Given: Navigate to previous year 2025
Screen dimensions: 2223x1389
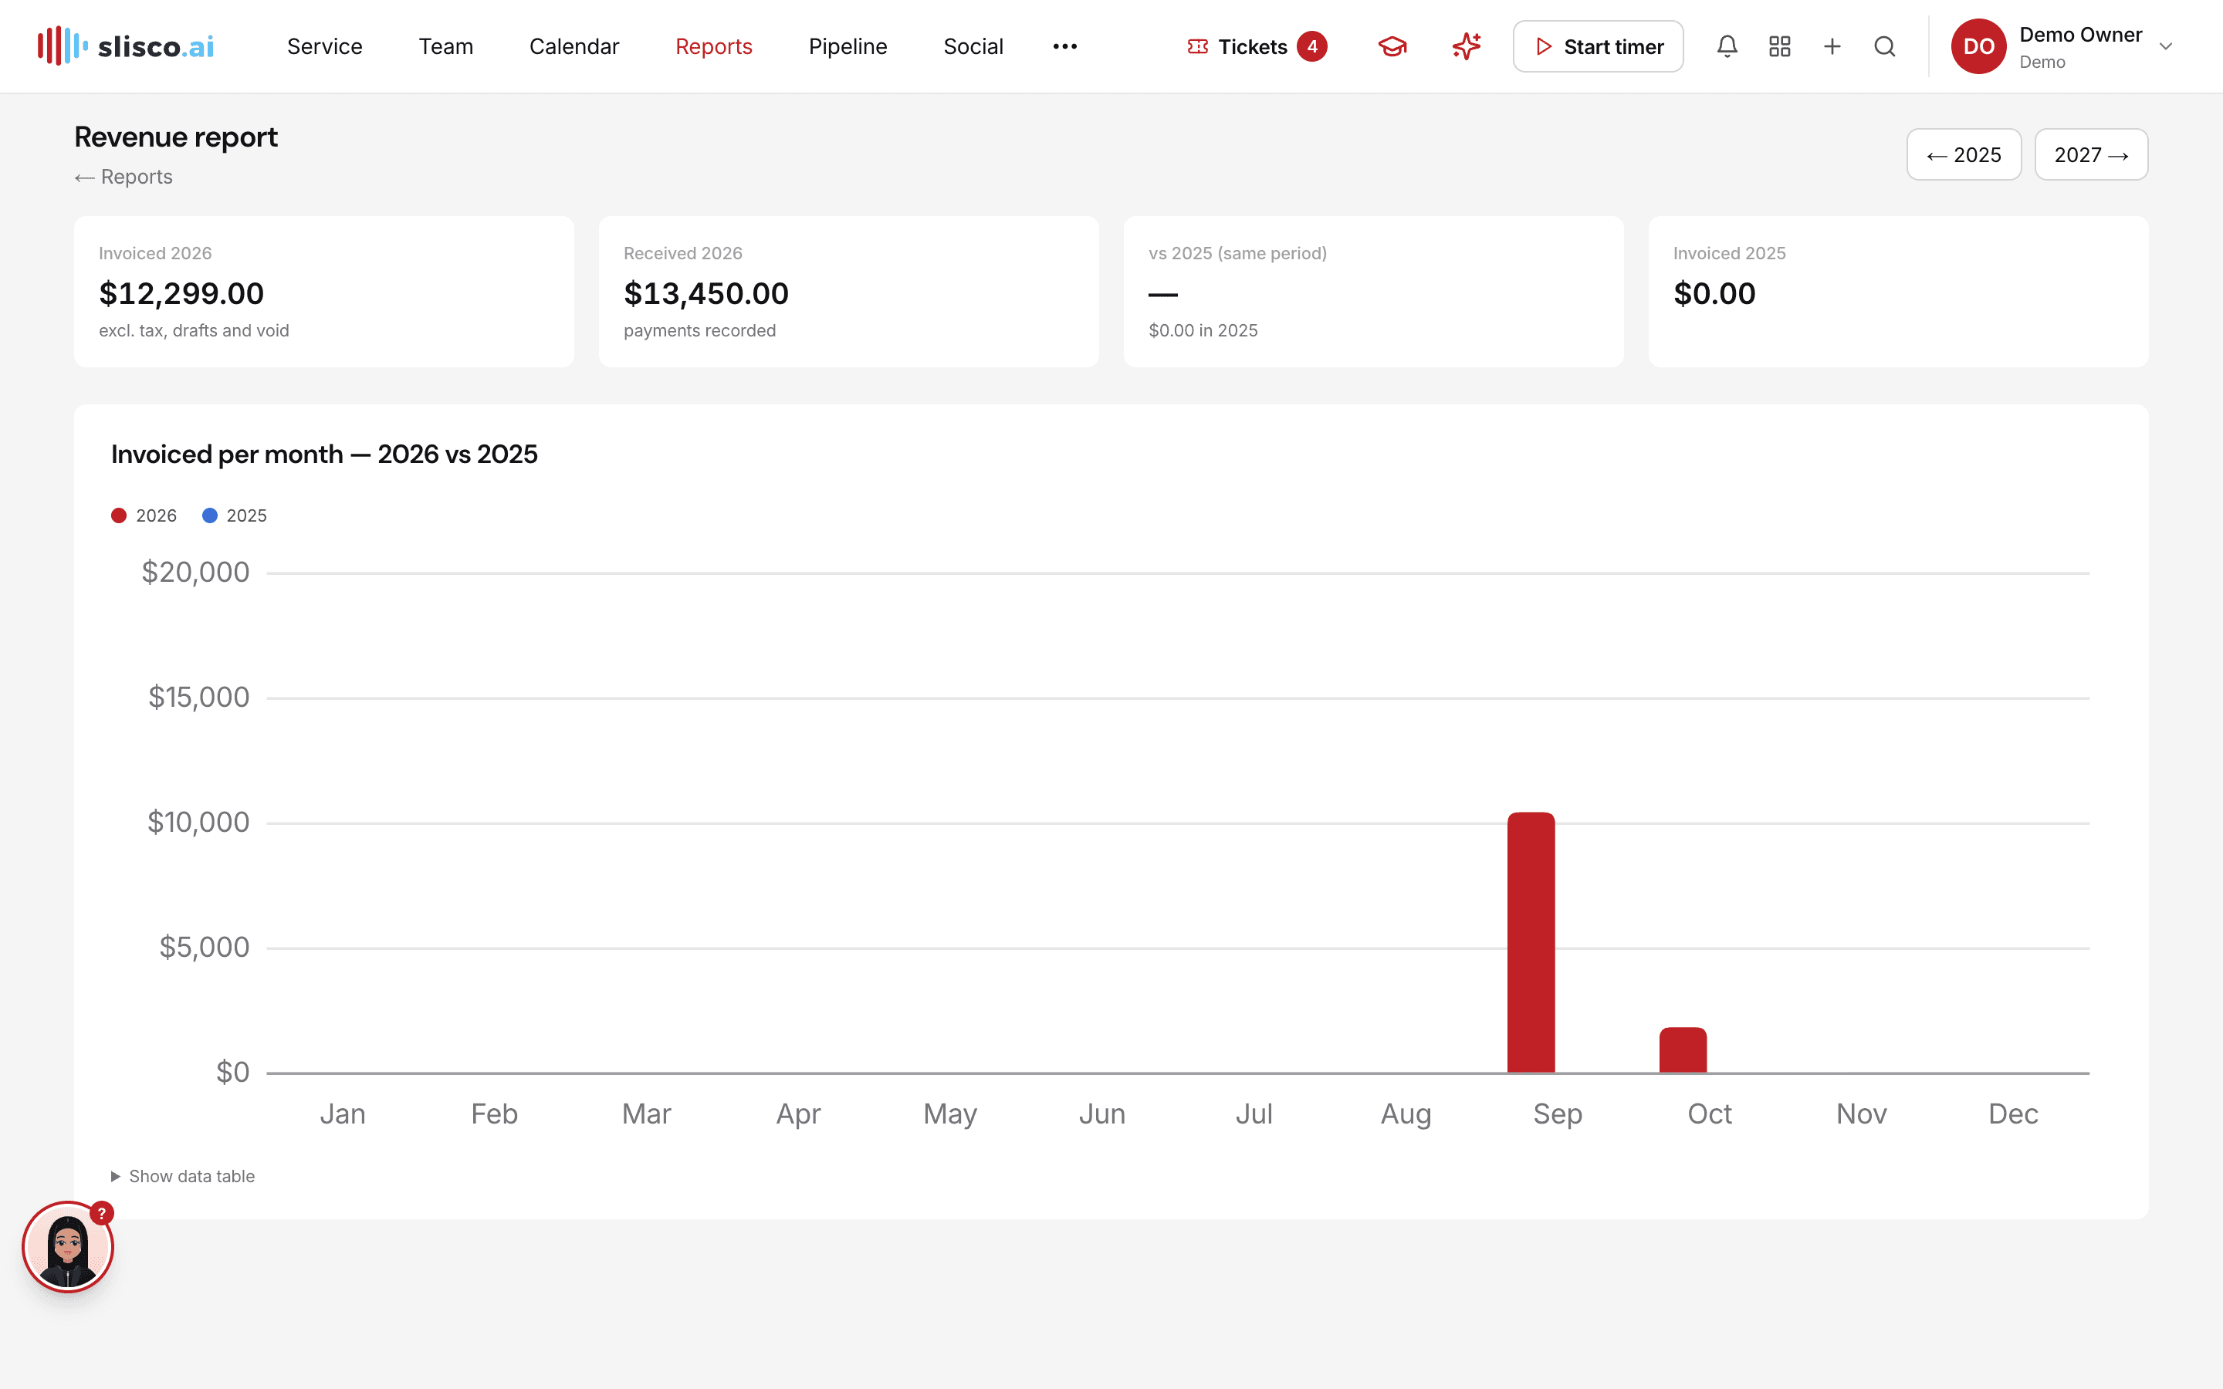Looking at the screenshot, I should [x=1963, y=154].
